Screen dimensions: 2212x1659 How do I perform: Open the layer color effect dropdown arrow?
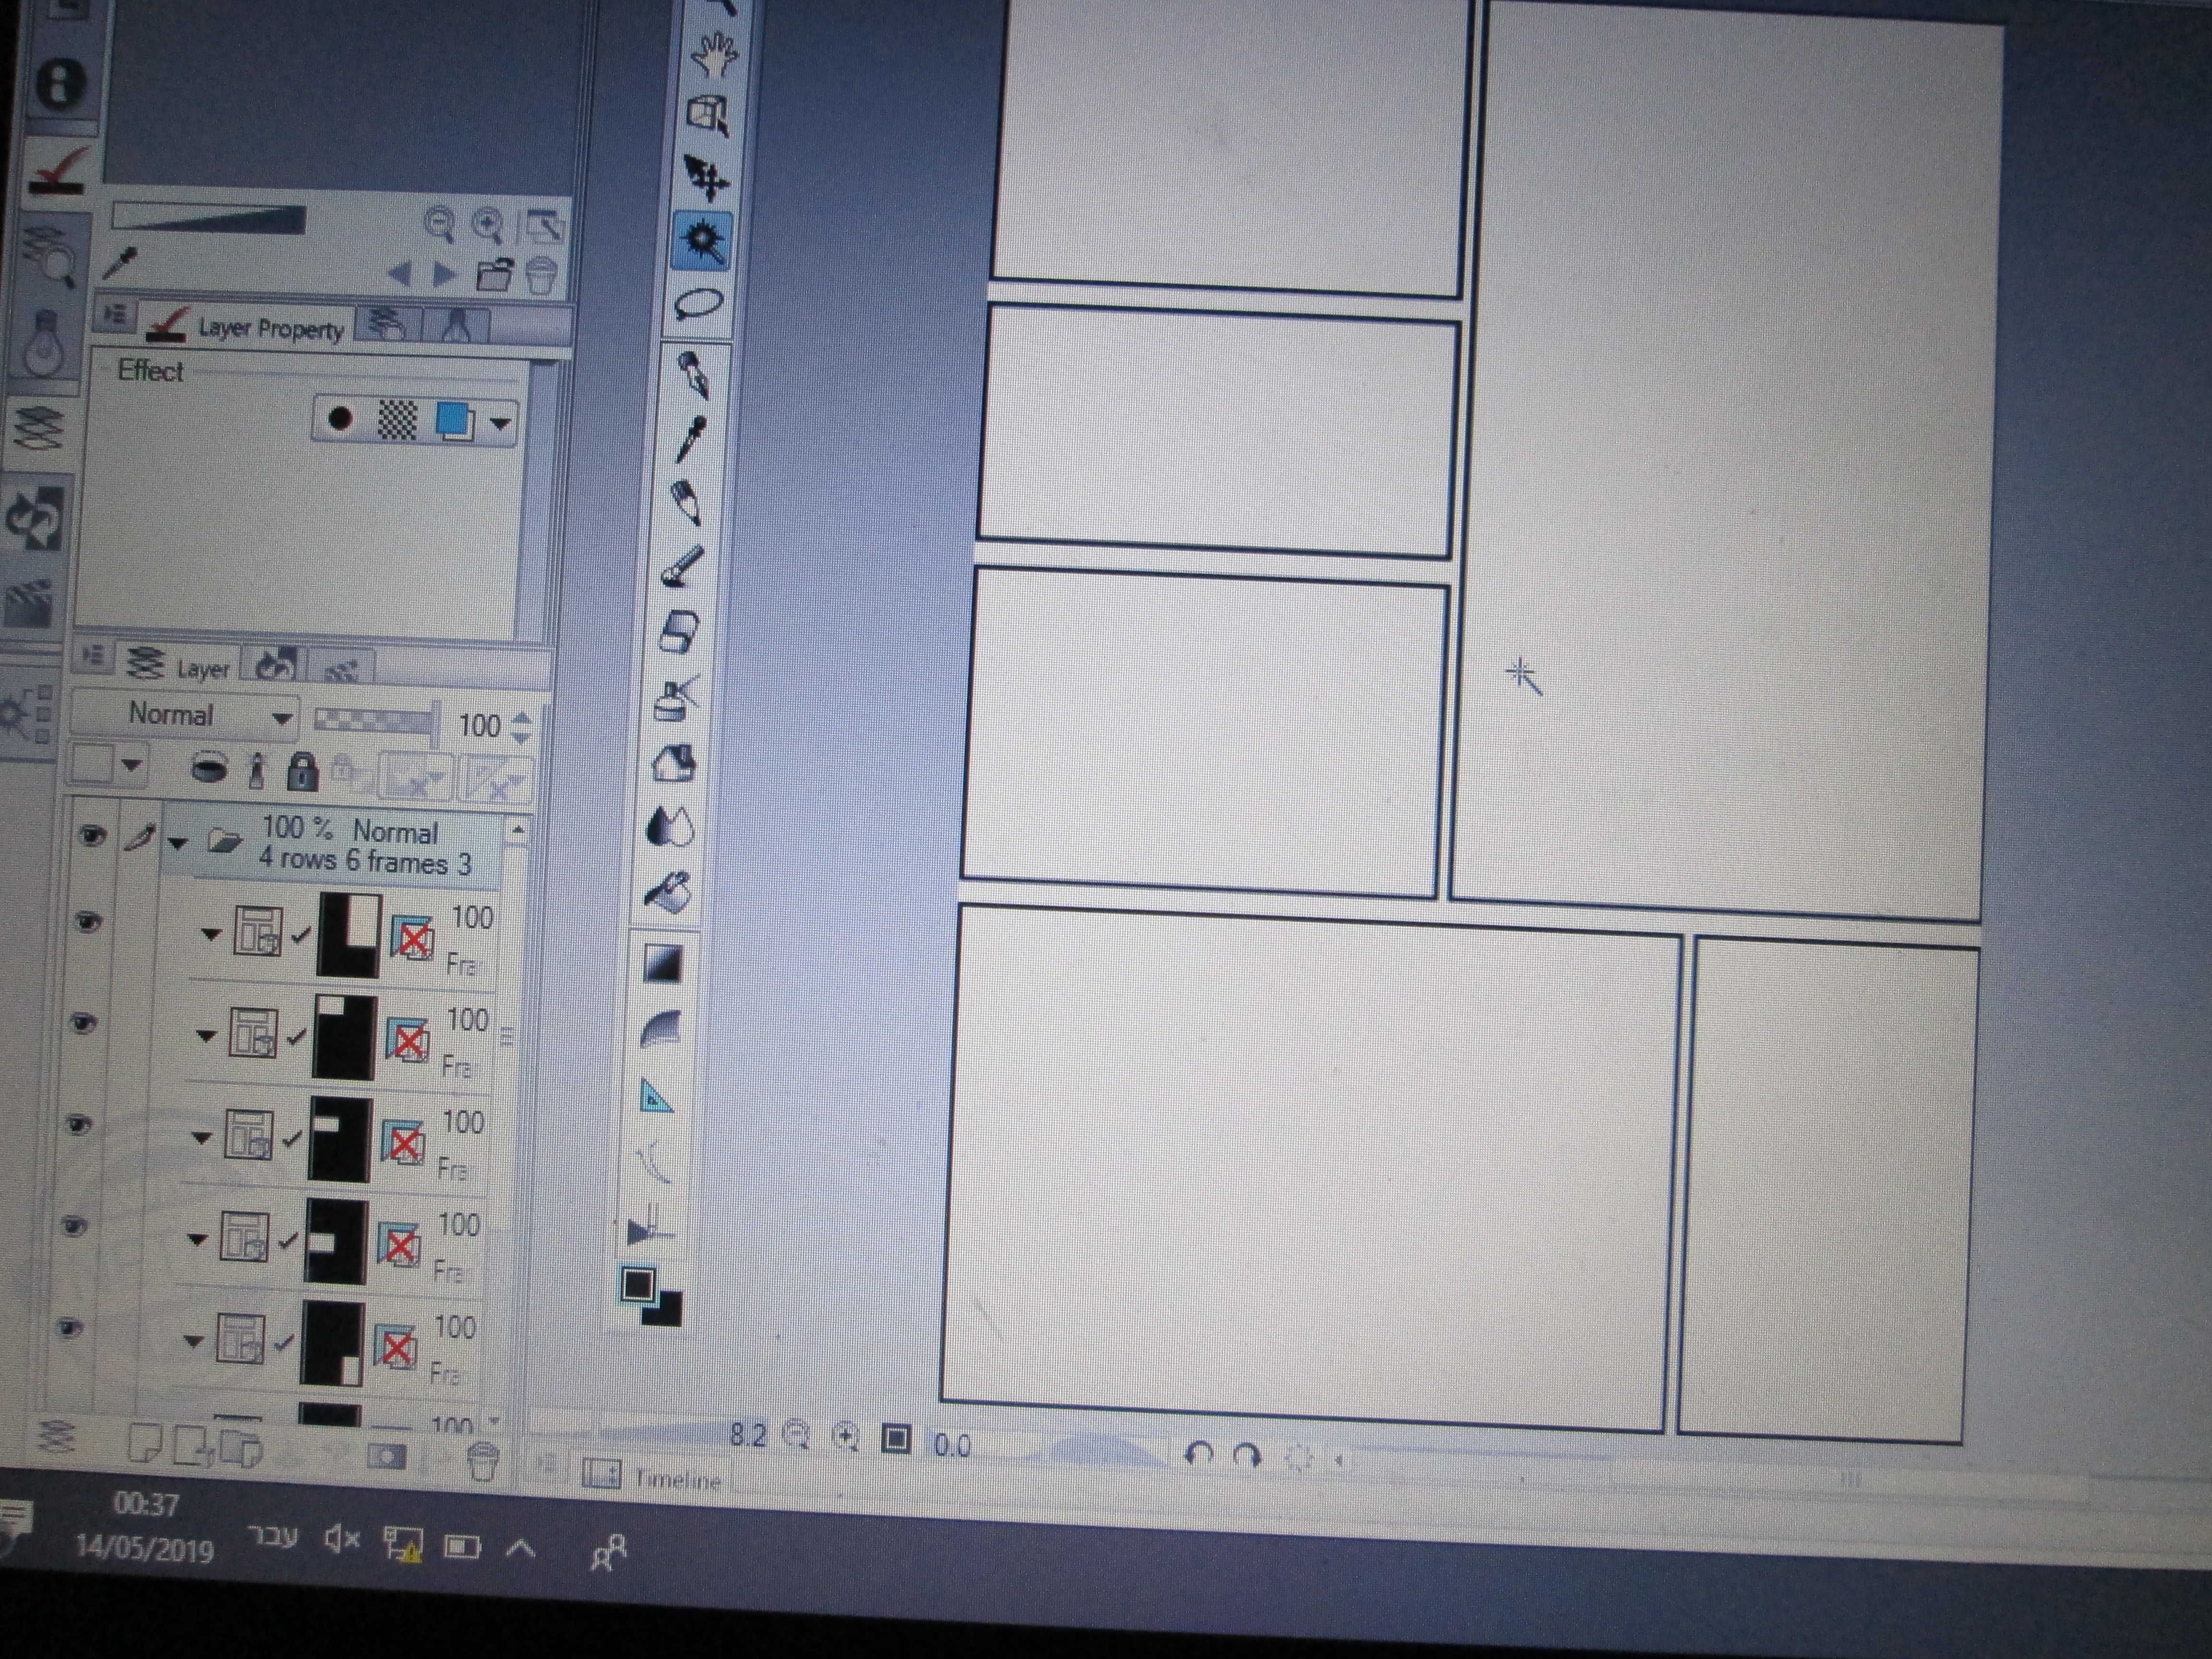pyautogui.click(x=500, y=423)
